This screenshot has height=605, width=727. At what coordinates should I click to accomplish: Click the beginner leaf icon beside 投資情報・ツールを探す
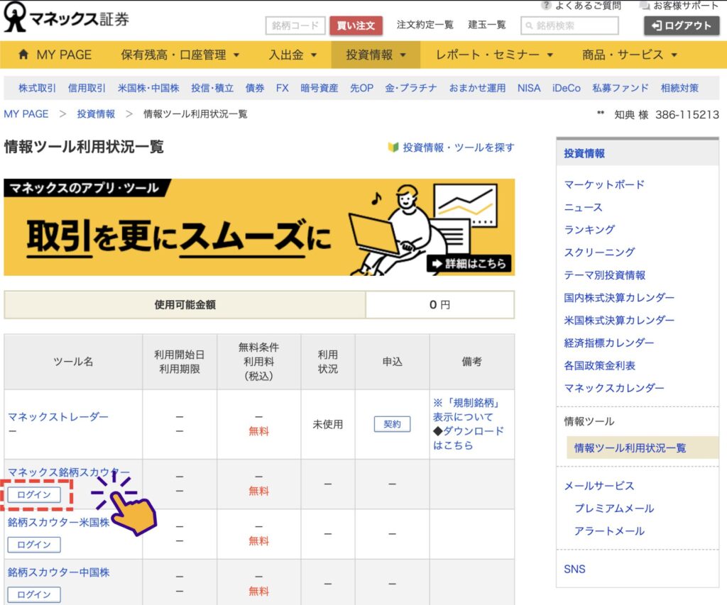tap(393, 148)
